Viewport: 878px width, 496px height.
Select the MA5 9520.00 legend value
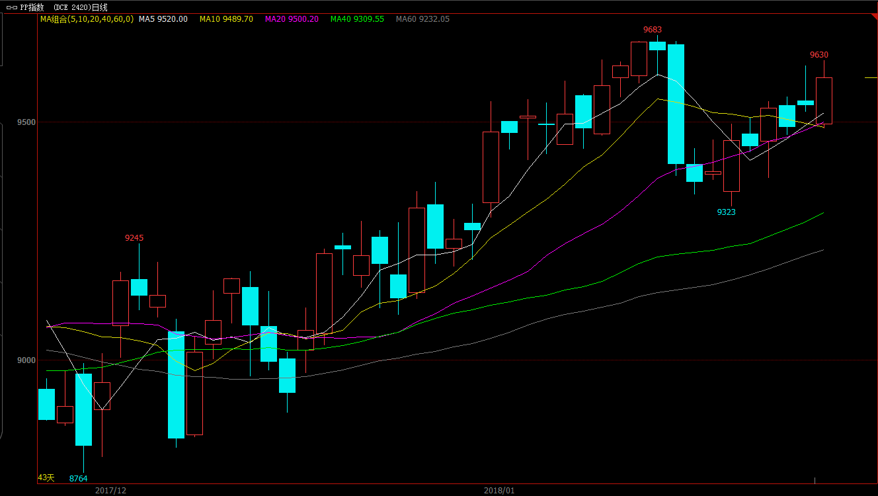[x=163, y=19]
